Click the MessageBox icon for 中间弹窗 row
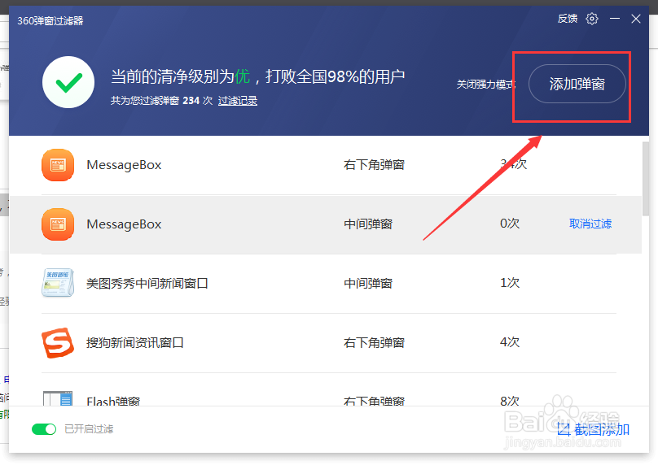 pyautogui.click(x=58, y=224)
